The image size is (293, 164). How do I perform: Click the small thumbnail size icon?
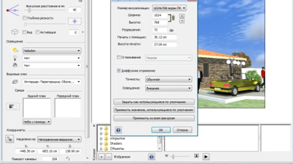coord(166,156)
